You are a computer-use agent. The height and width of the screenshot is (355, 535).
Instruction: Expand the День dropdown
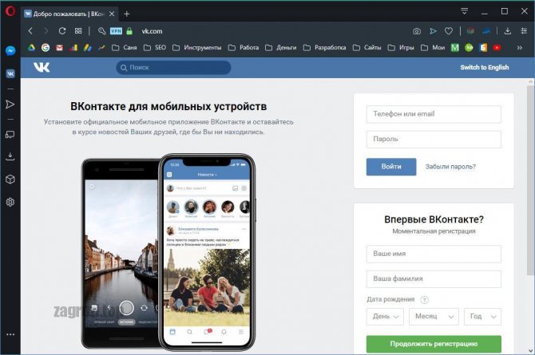[385, 317]
